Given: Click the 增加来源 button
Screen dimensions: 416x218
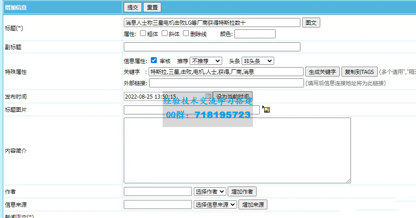Looking at the screenshot, I should coord(253,204).
